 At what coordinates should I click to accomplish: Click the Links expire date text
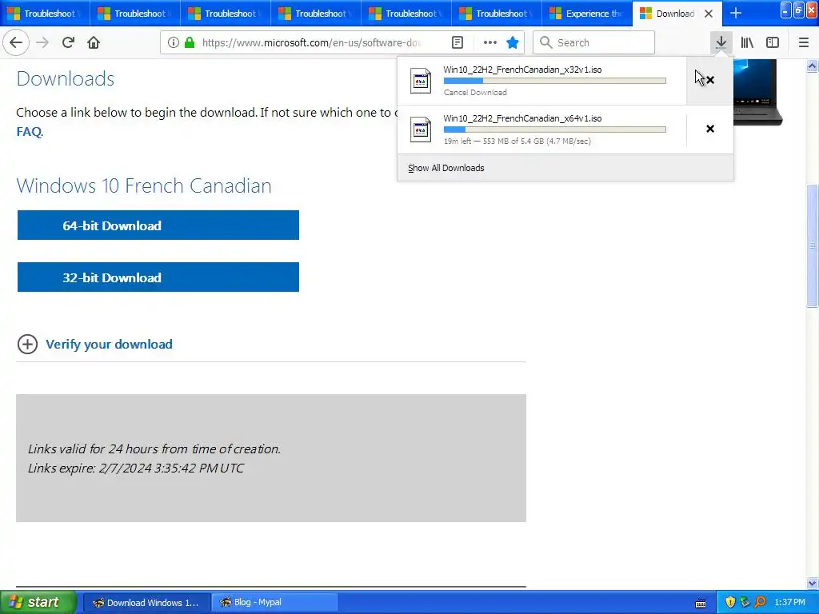(x=136, y=468)
